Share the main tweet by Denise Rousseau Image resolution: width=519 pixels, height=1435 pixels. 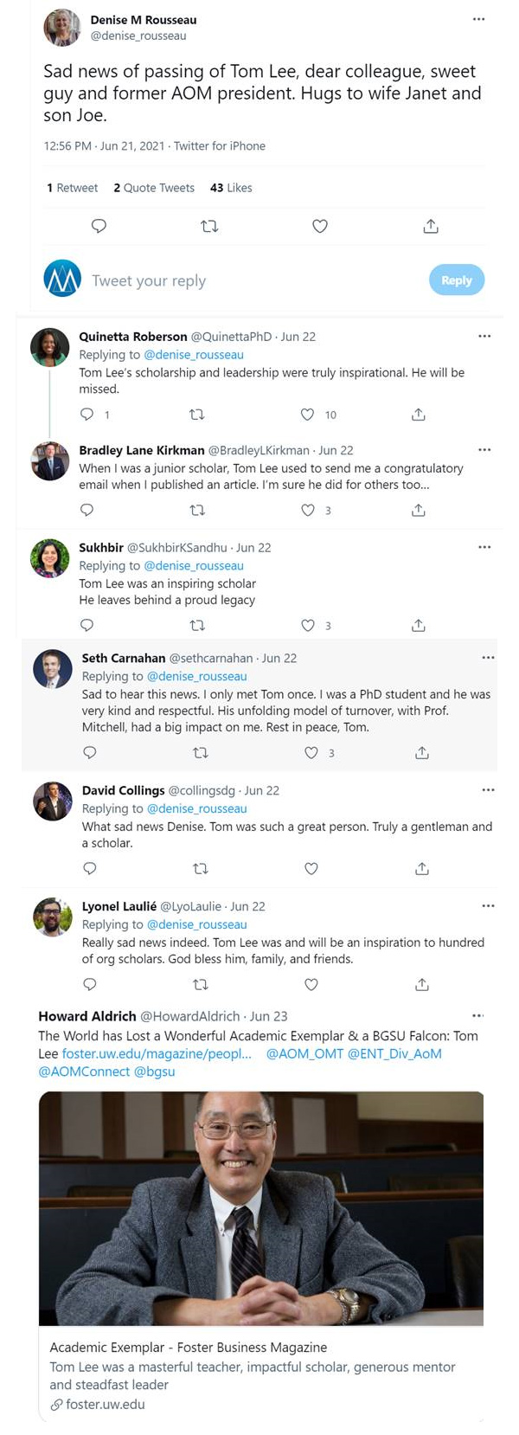point(431,226)
